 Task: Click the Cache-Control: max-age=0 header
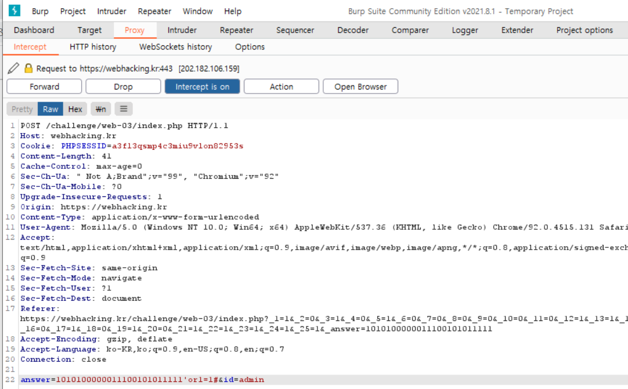tap(81, 166)
